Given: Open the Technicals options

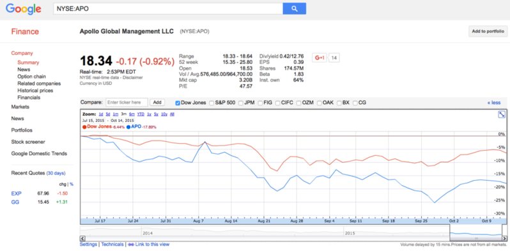Looking at the screenshot, I should point(112,244).
